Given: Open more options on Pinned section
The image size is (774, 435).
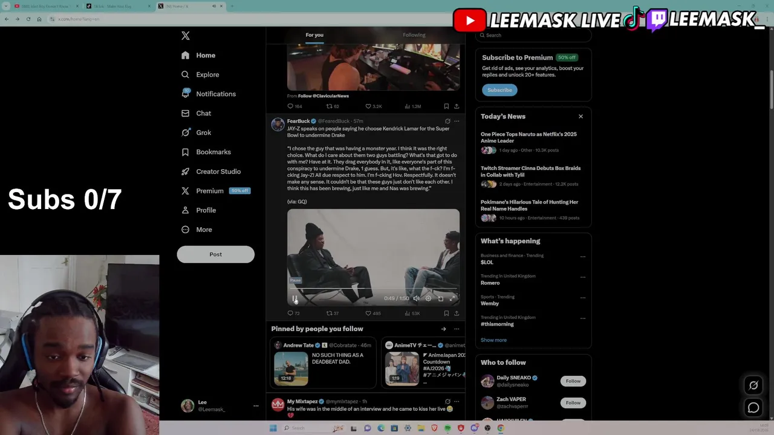Looking at the screenshot, I should [x=457, y=329].
